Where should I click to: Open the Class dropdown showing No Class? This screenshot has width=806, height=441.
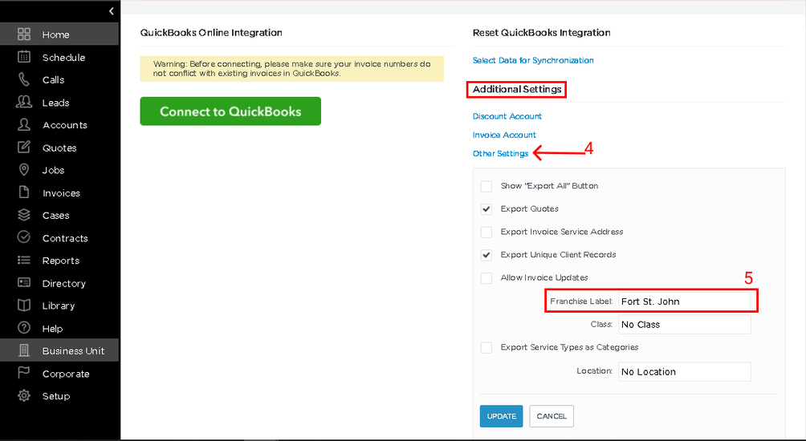click(x=685, y=325)
